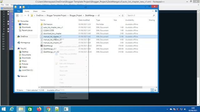Select the auto_list_chapter_new_v1 file
The height and width of the screenshot is (112, 200).
[x=53, y=27]
